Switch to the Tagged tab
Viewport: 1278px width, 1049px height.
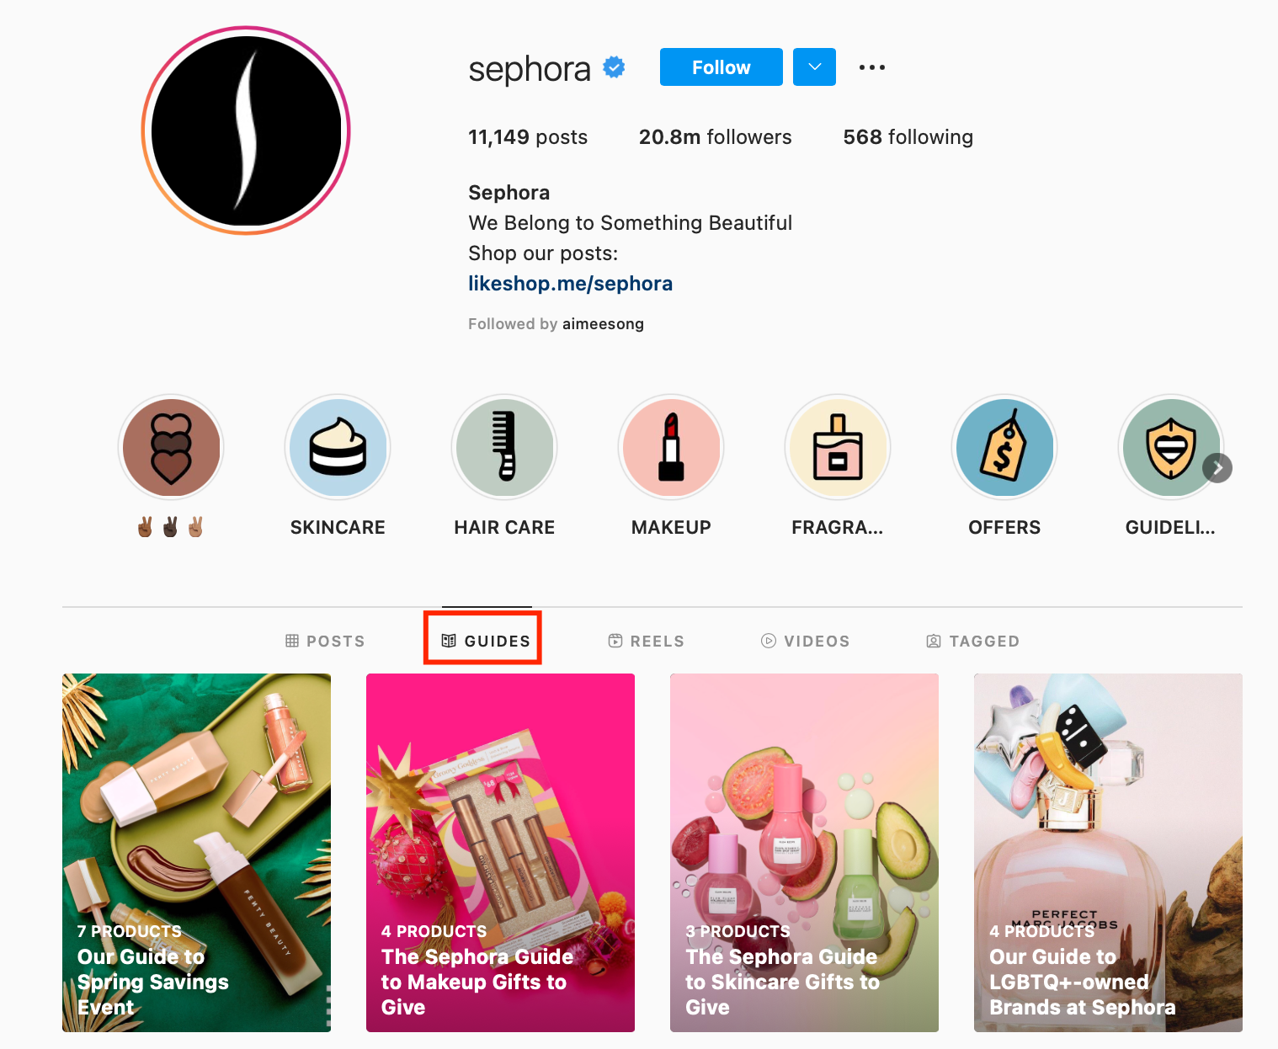coord(973,641)
